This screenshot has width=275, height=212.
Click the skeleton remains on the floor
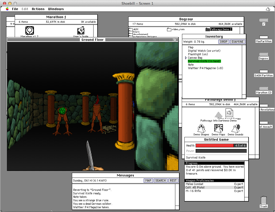point(109,129)
